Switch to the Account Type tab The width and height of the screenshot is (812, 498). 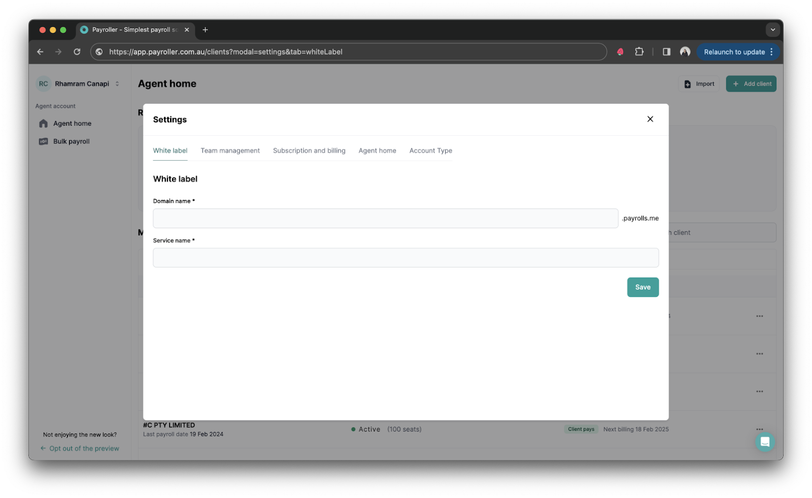pyautogui.click(x=430, y=150)
